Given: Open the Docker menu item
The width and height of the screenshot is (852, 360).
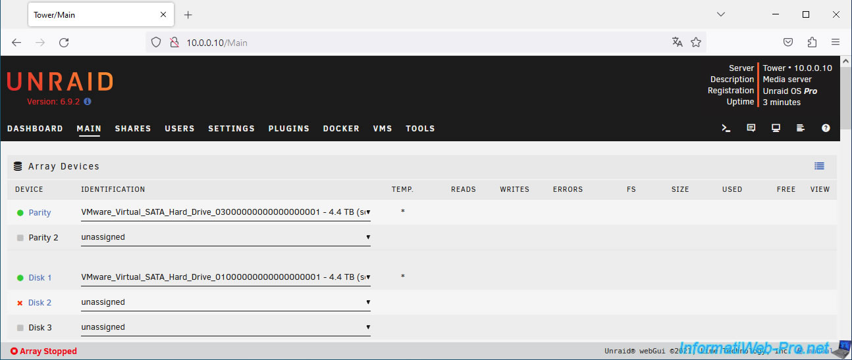Looking at the screenshot, I should (341, 129).
